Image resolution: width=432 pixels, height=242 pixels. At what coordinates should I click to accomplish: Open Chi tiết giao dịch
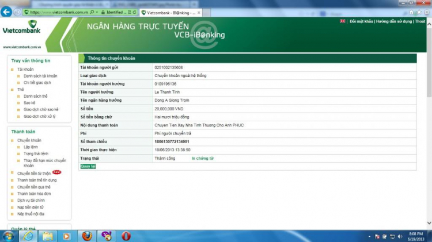[x=37, y=83]
